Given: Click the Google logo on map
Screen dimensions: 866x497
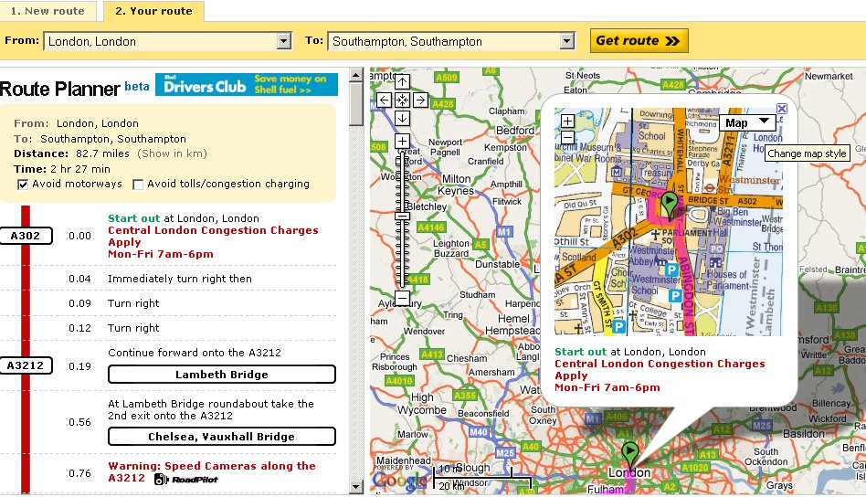Looking at the screenshot, I should pyautogui.click(x=399, y=481).
